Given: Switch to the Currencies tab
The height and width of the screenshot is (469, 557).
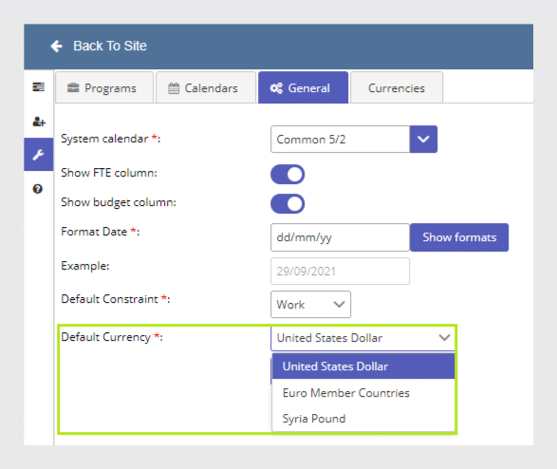Looking at the screenshot, I should pos(397,87).
